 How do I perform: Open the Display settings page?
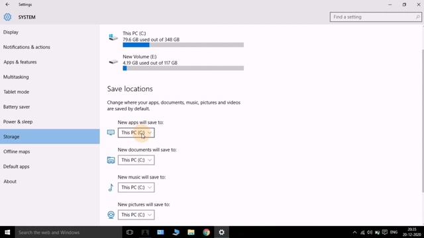[50, 32]
